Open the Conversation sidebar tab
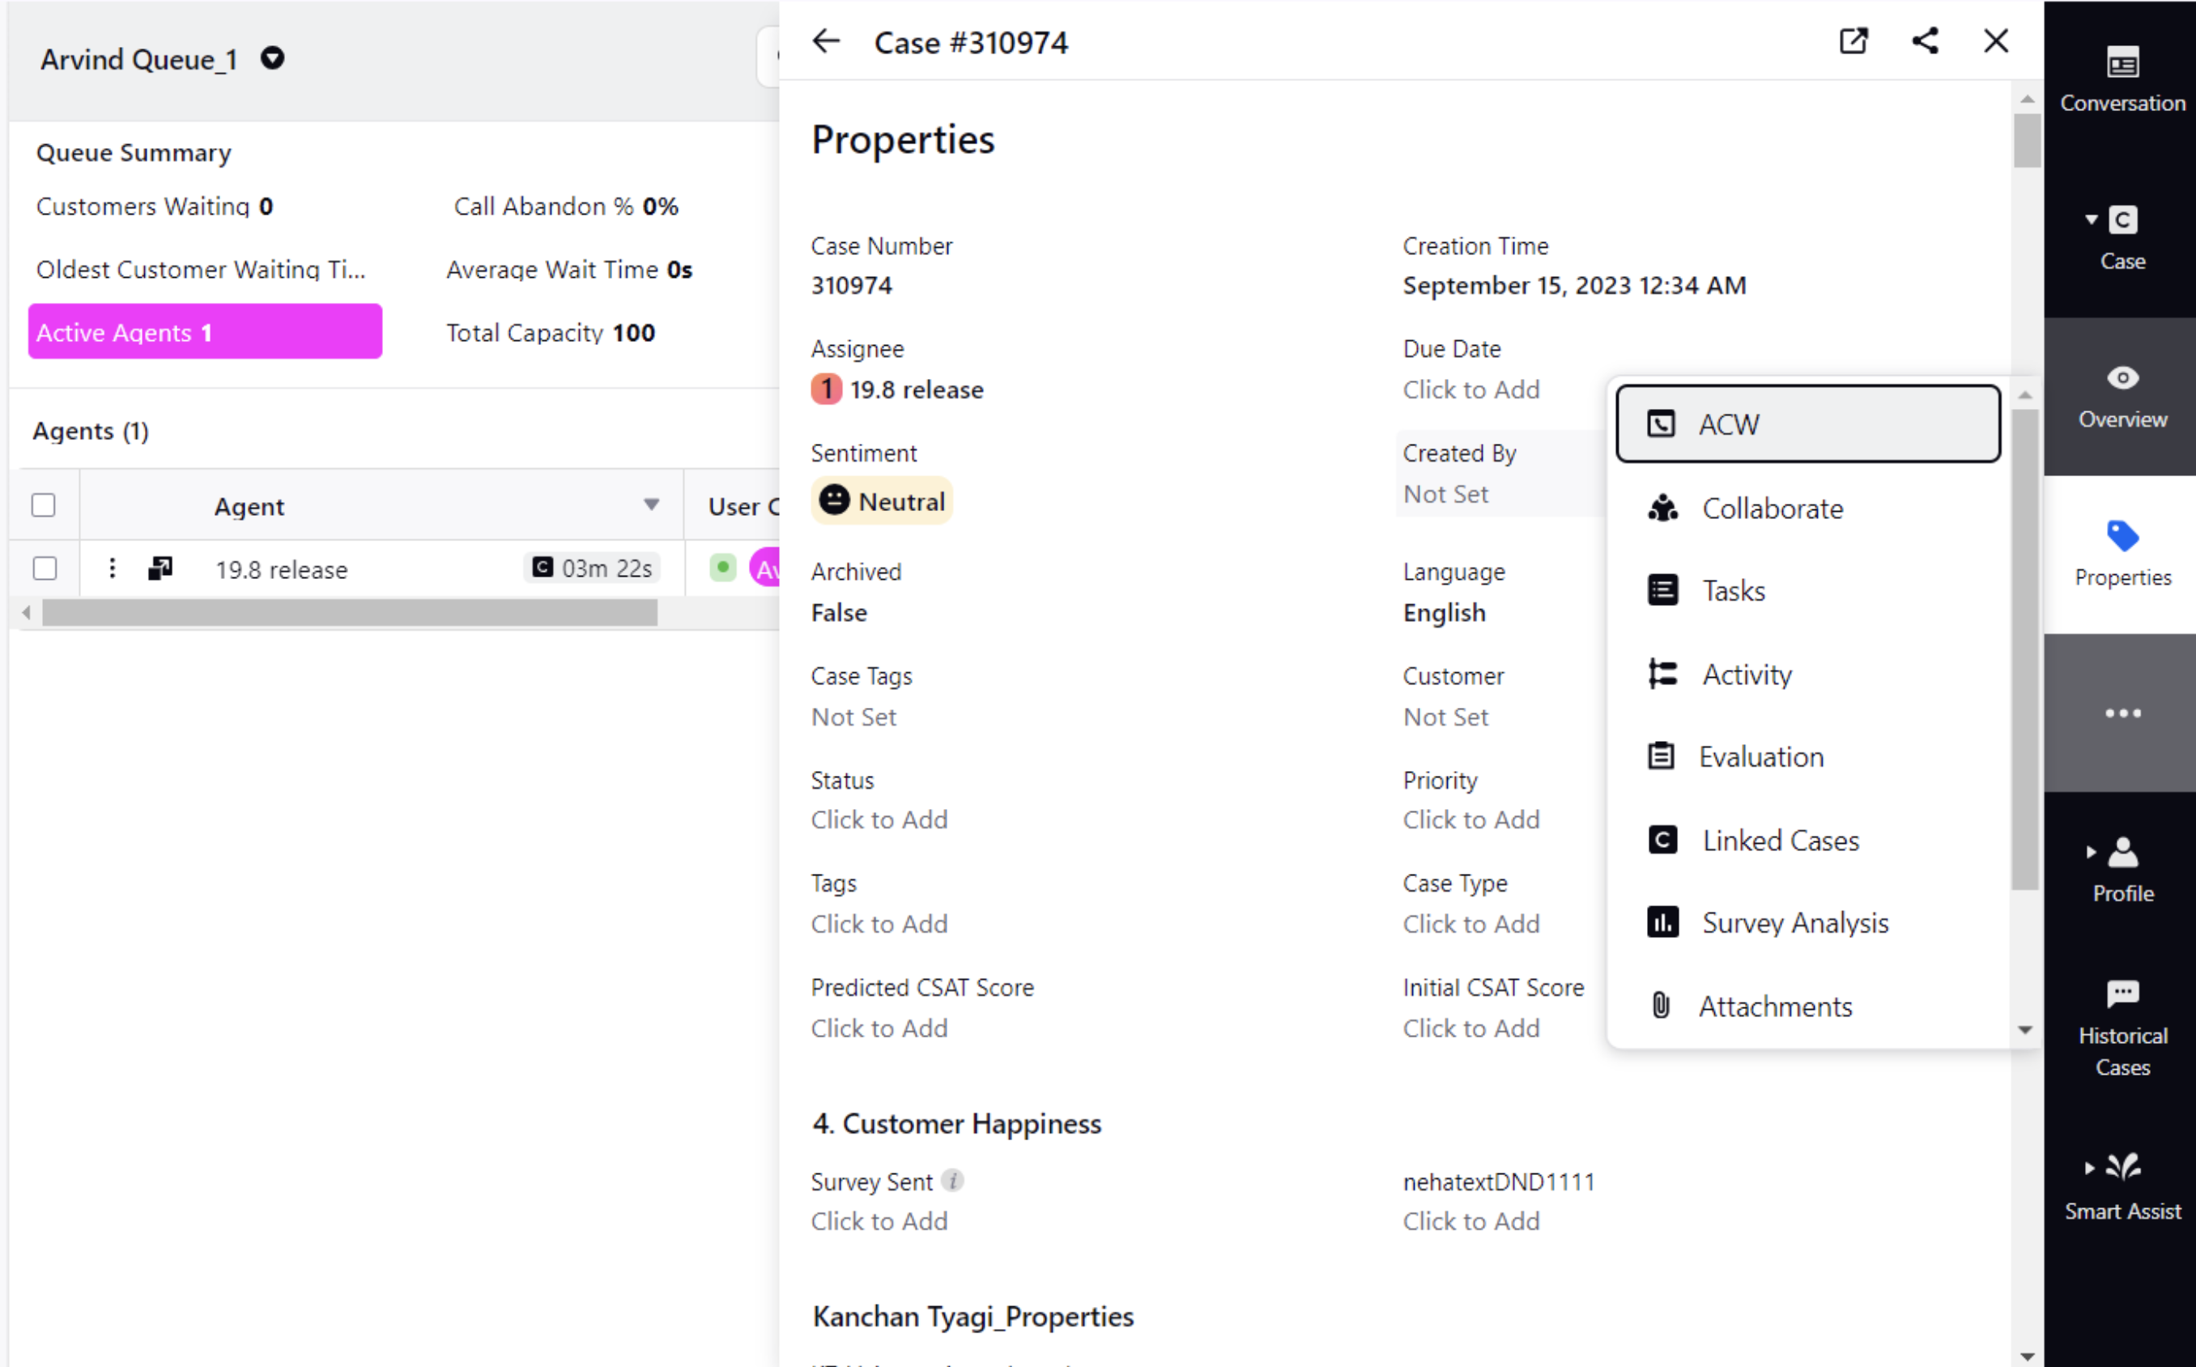The width and height of the screenshot is (2196, 1367). coord(2122,79)
